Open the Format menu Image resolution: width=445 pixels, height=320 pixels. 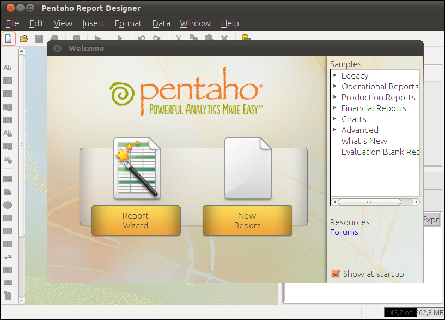(128, 23)
